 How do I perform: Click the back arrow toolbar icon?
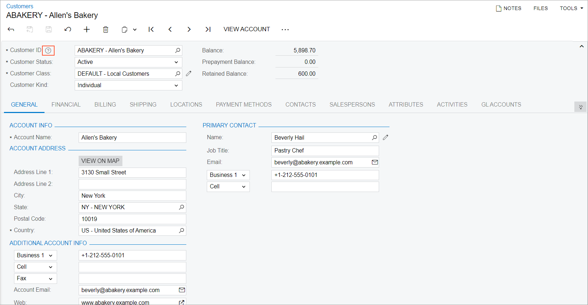tap(11, 29)
